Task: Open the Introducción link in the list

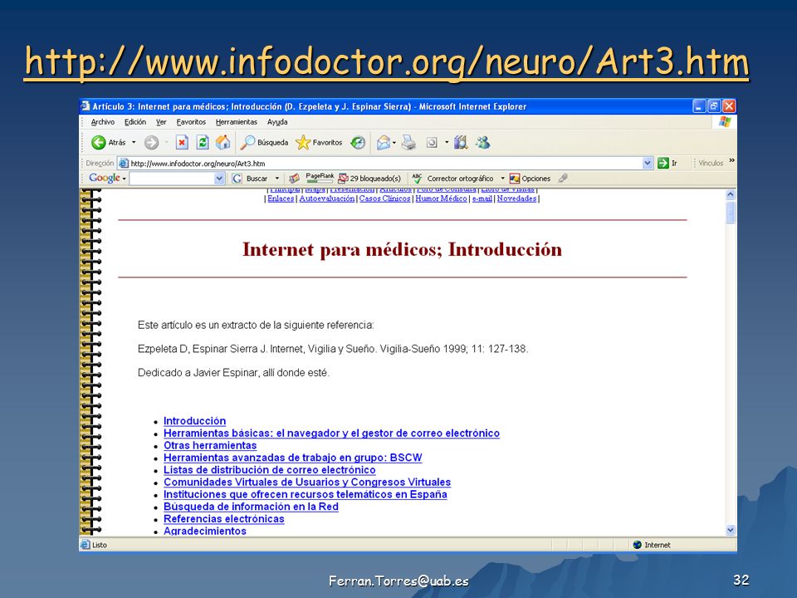Action: click(194, 421)
